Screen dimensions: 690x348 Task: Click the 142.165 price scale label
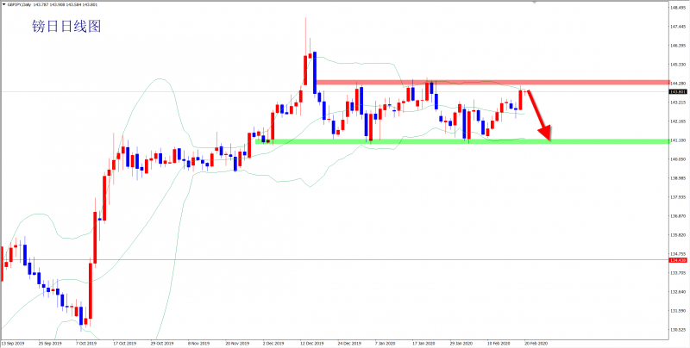[677, 121]
